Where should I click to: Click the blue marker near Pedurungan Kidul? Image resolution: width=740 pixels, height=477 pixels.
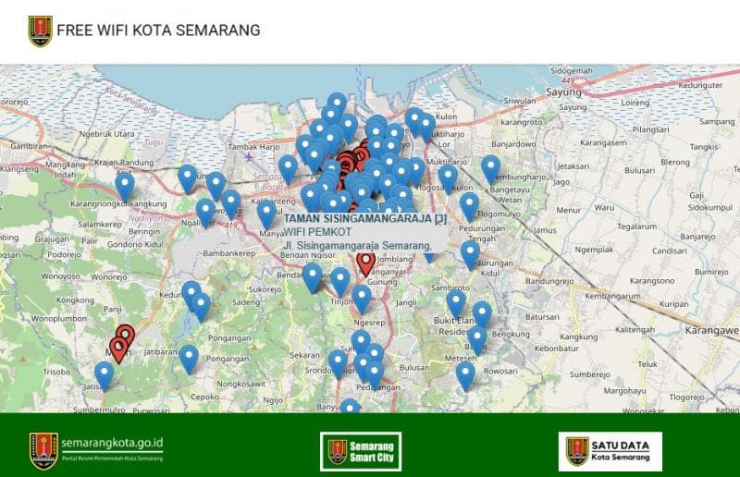[470, 253]
